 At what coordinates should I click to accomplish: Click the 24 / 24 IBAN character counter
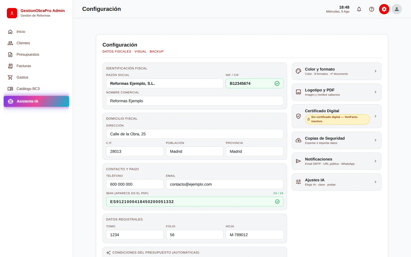(x=278, y=193)
